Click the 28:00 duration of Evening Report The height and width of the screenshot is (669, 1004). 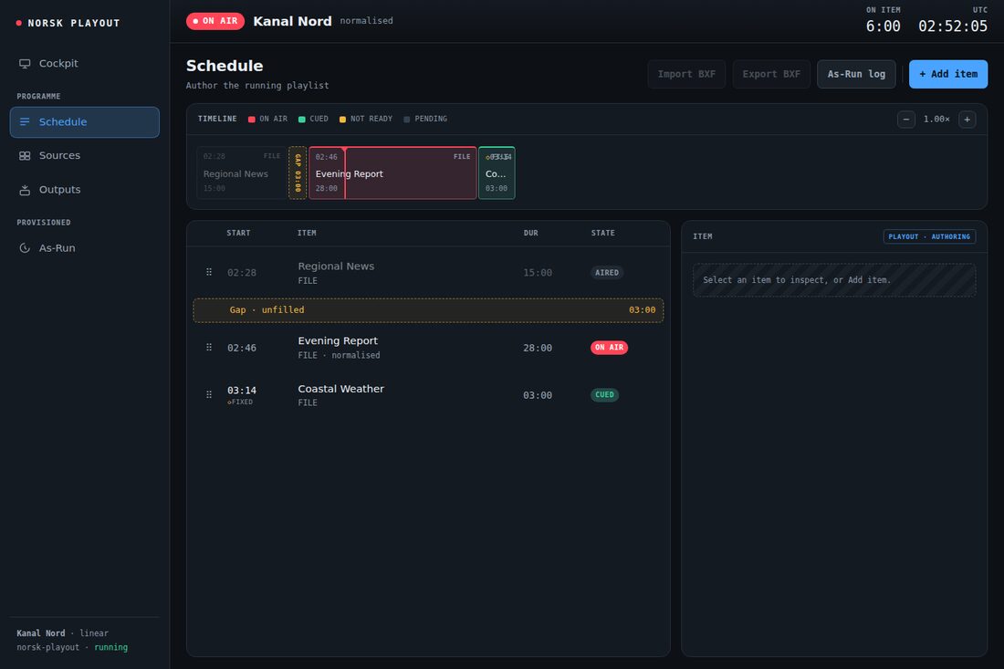tap(538, 348)
